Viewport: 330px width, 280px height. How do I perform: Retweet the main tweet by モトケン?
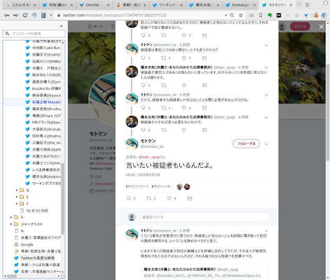pyautogui.click(x=149, y=198)
